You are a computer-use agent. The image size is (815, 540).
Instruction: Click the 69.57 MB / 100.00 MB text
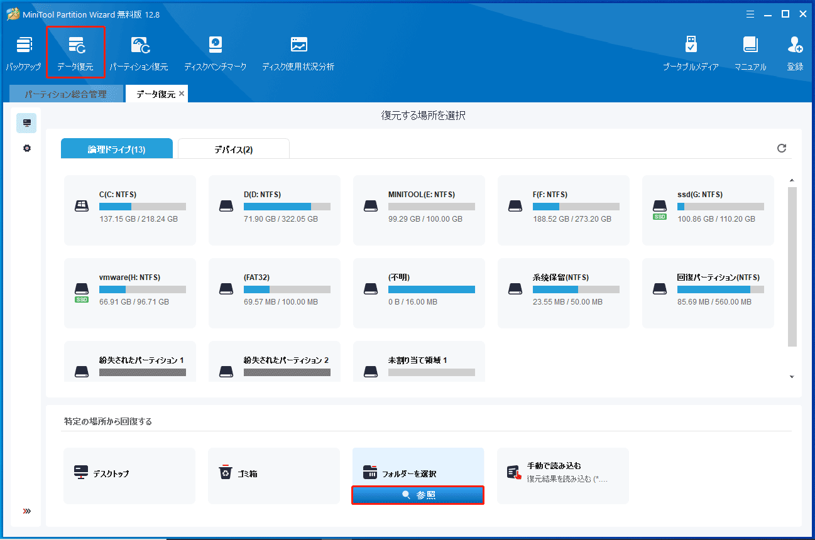[x=281, y=302]
